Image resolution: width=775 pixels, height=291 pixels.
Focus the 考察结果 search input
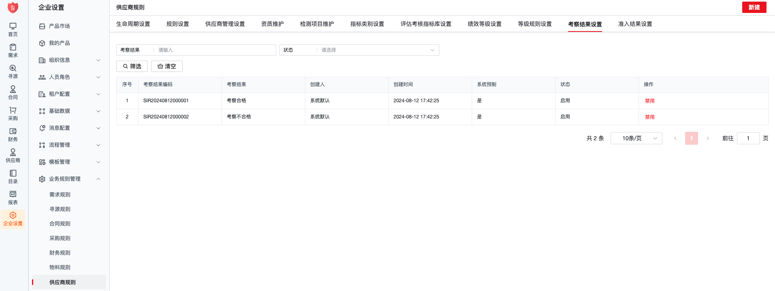tap(215, 50)
